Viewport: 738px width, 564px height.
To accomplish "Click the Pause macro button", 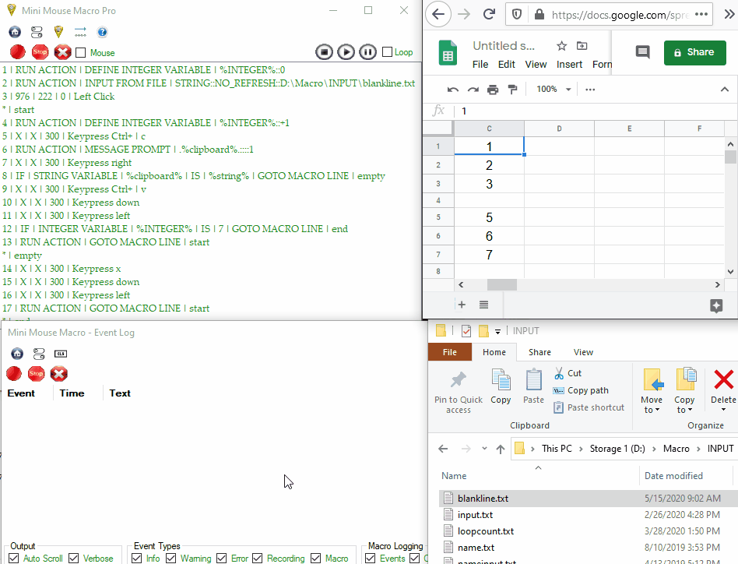I will coord(367,52).
